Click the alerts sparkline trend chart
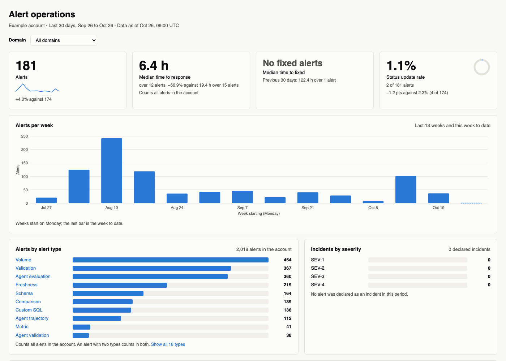This screenshot has height=361, width=506. click(x=37, y=88)
